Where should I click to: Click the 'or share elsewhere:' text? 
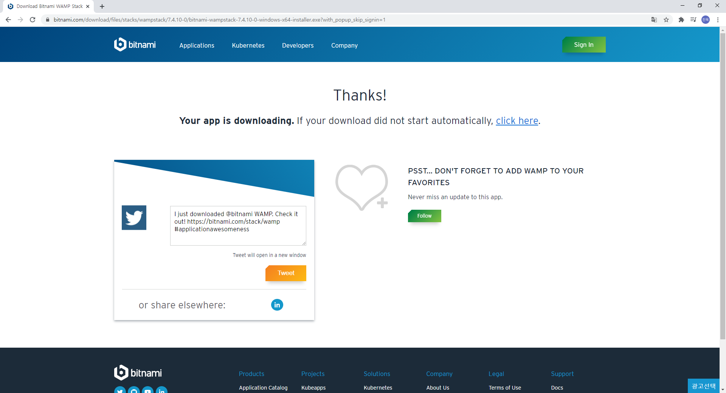click(182, 305)
